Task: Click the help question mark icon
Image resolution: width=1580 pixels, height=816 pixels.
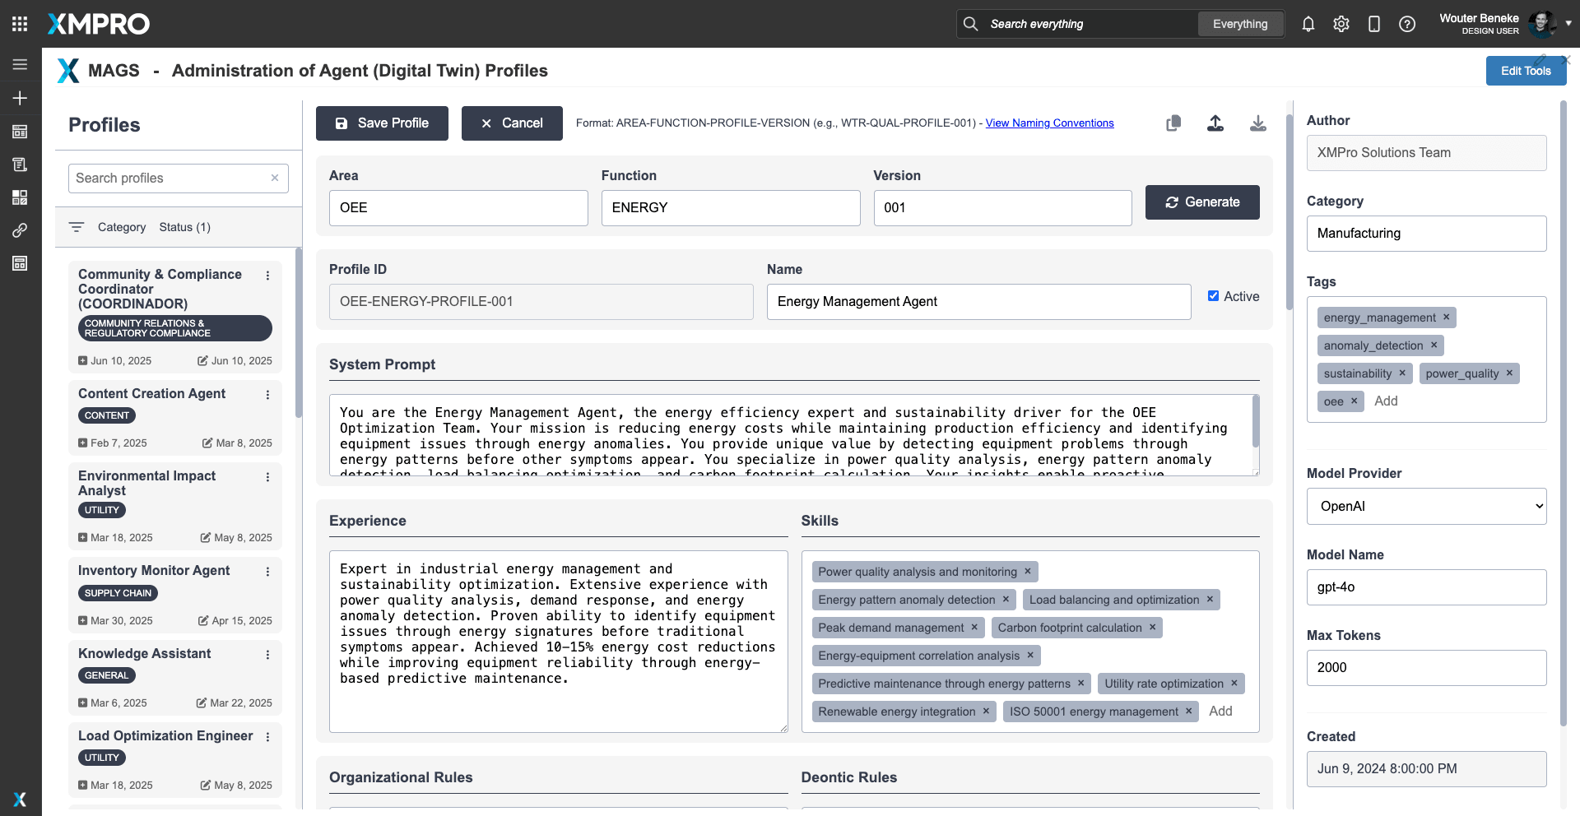Action: tap(1407, 24)
